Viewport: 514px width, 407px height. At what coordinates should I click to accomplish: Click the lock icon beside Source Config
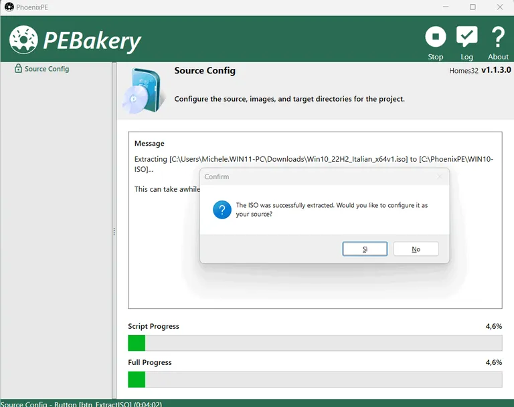click(x=18, y=69)
